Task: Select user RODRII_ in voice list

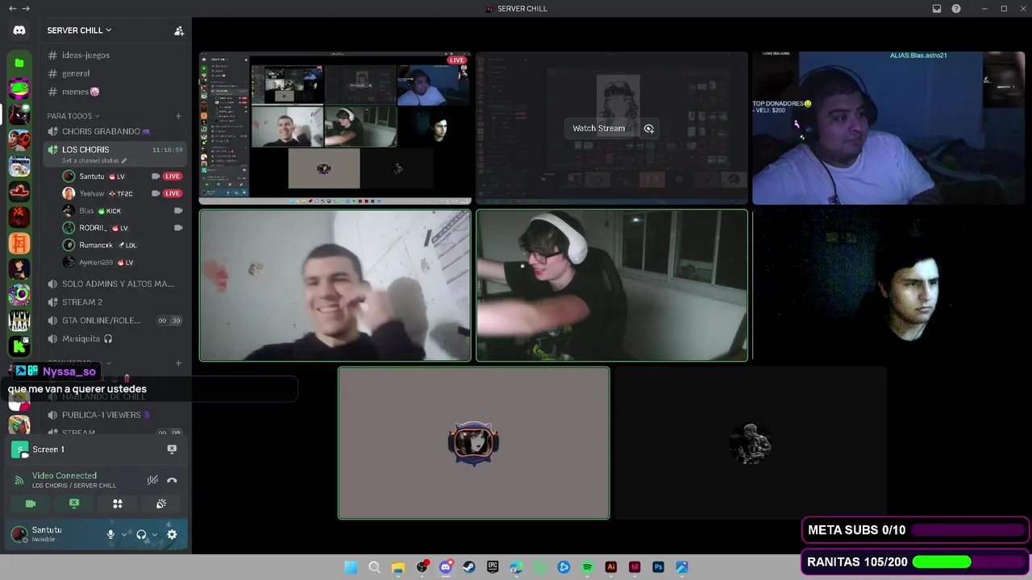Action: (x=123, y=228)
